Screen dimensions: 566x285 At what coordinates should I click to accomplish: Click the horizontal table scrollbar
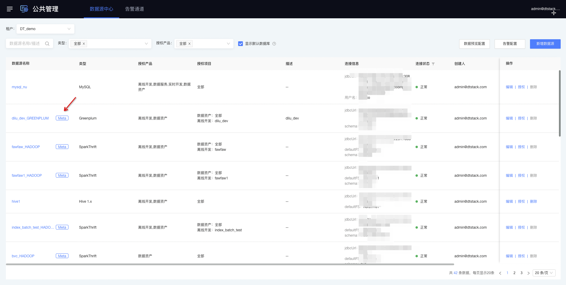(x=230, y=264)
